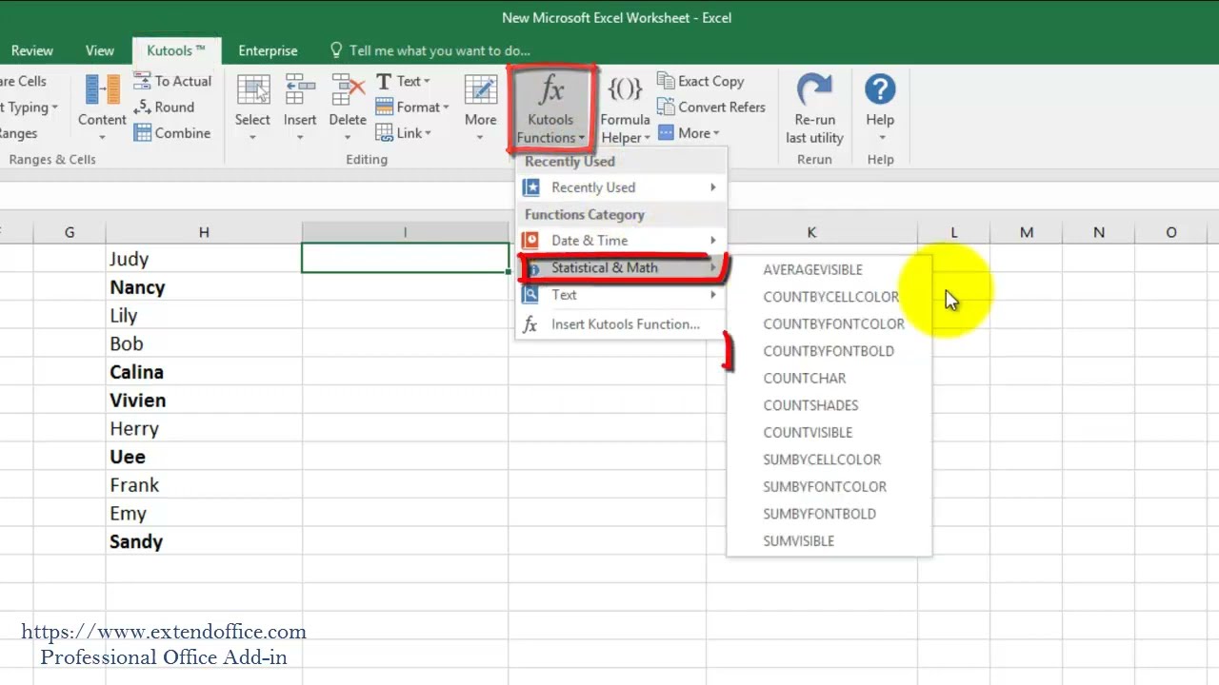The image size is (1219, 685).
Task: Expand the More formula options dropdown
Action: [x=689, y=133]
